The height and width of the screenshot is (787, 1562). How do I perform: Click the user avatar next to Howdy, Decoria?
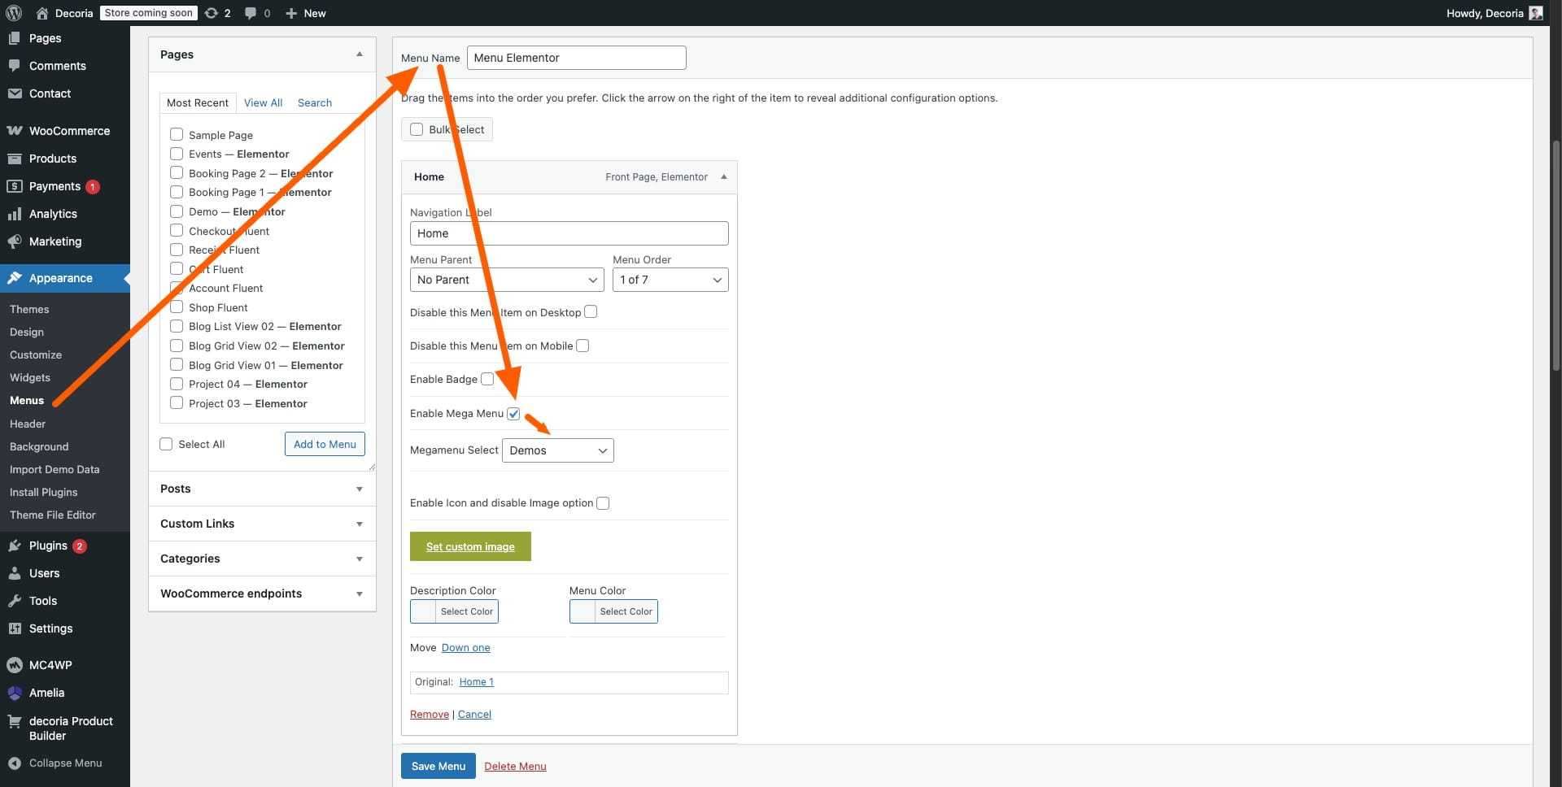[x=1536, y=13]
